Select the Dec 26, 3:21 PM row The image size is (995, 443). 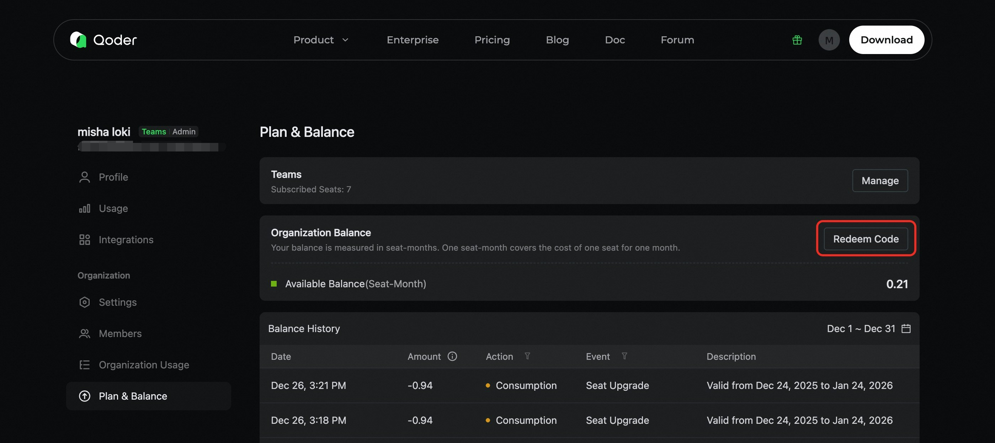tap(589, 385)
